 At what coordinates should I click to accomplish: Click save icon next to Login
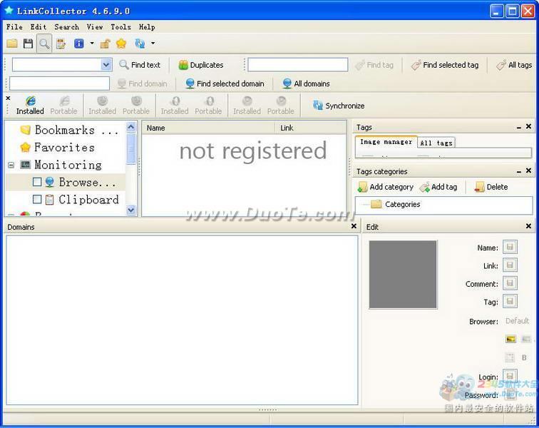pos(510,376)
